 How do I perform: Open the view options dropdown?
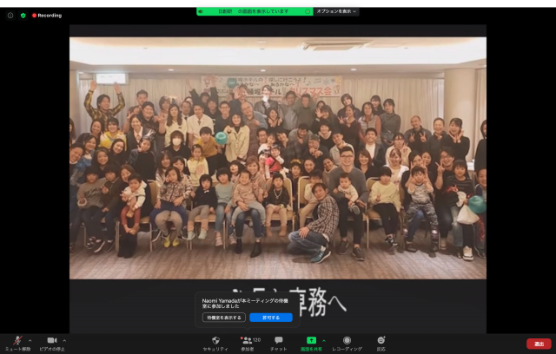(x=336, y=11)
